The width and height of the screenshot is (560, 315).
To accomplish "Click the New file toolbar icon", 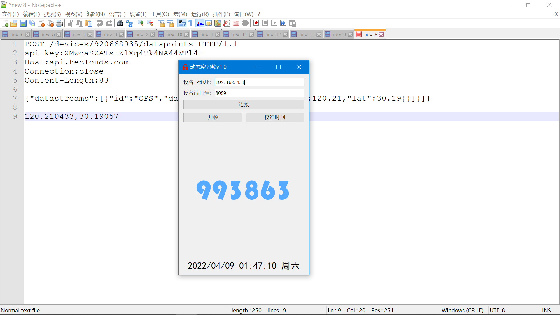I will point(5,23).
